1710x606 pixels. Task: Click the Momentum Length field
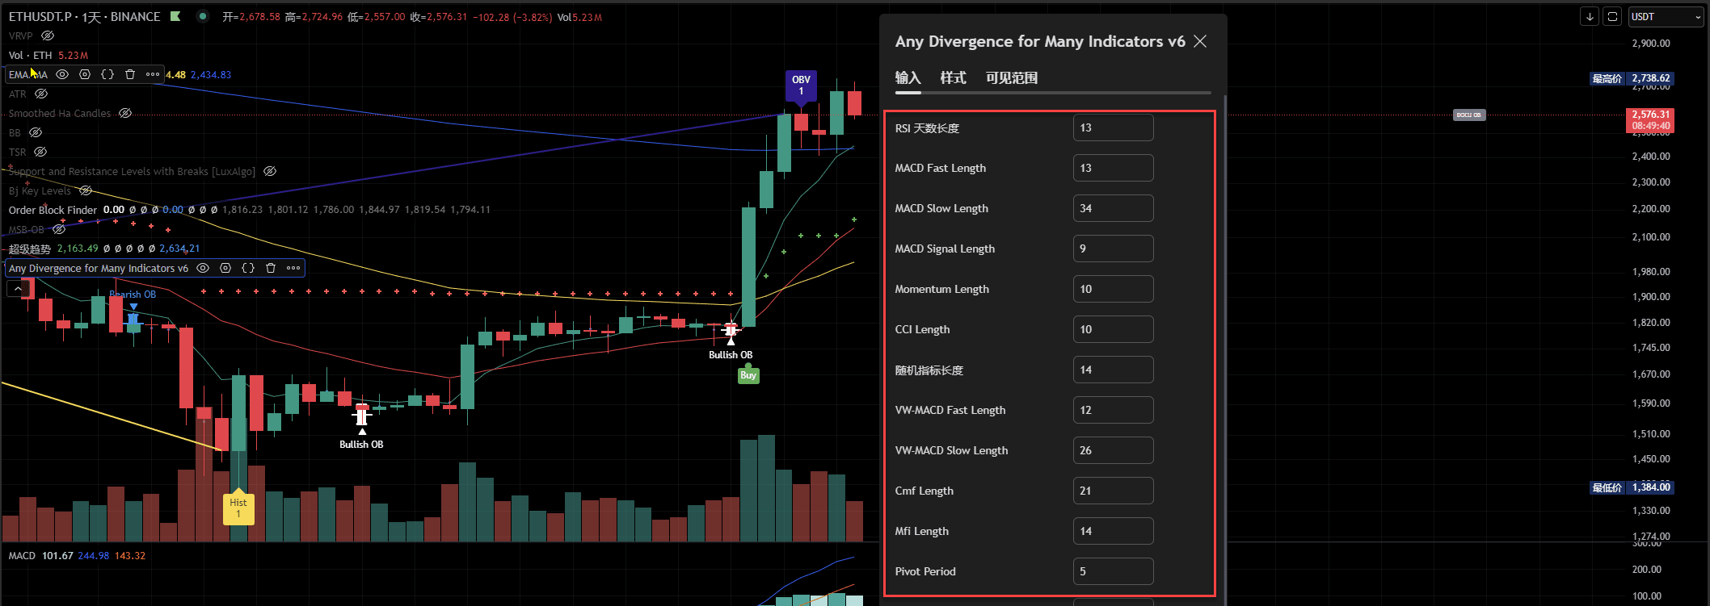[x=1113, y=289]
